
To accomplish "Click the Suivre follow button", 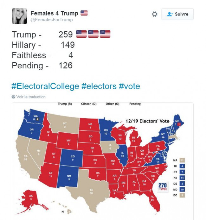I will pyautogui.click(x=177, y=14).
